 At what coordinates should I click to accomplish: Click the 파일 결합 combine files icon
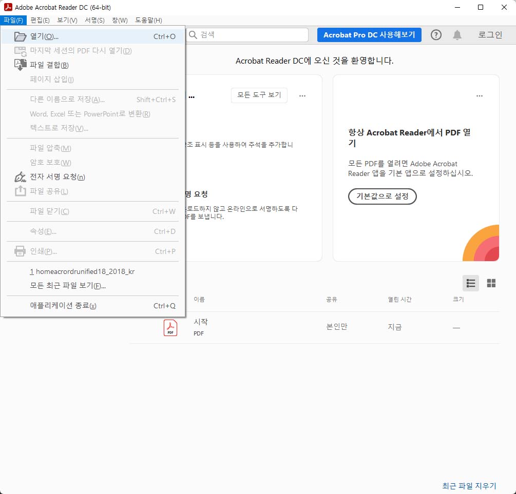tap(20, 65)
